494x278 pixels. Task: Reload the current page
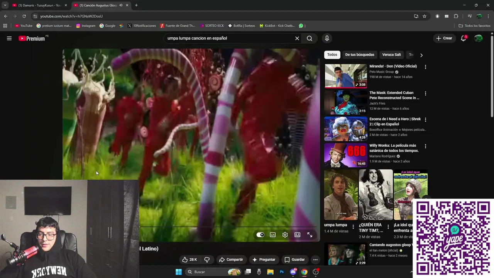[24, 16]
